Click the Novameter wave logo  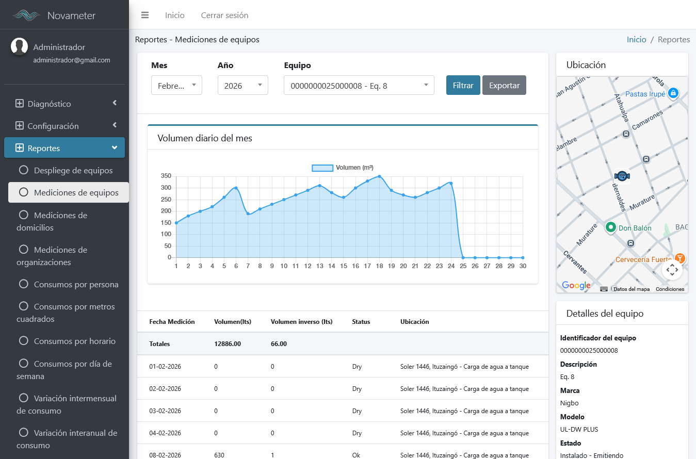pos(26,15)
